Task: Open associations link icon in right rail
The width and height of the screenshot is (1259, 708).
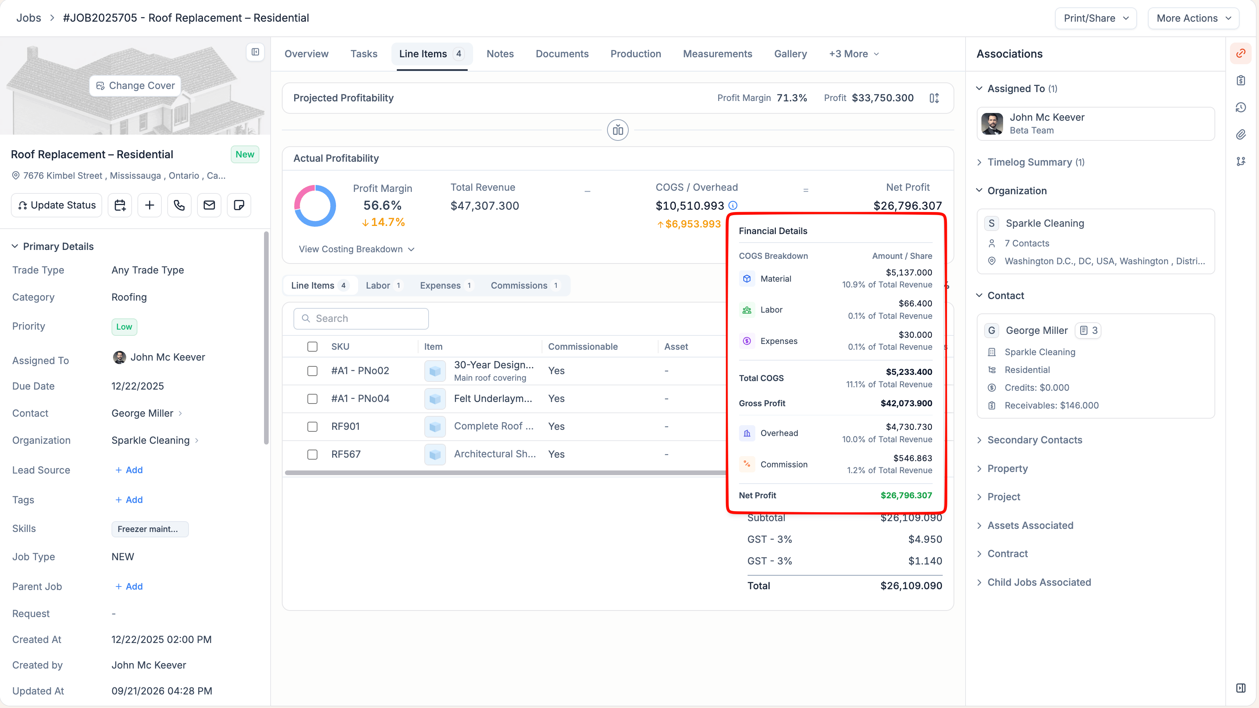Action: point(1240,54)
